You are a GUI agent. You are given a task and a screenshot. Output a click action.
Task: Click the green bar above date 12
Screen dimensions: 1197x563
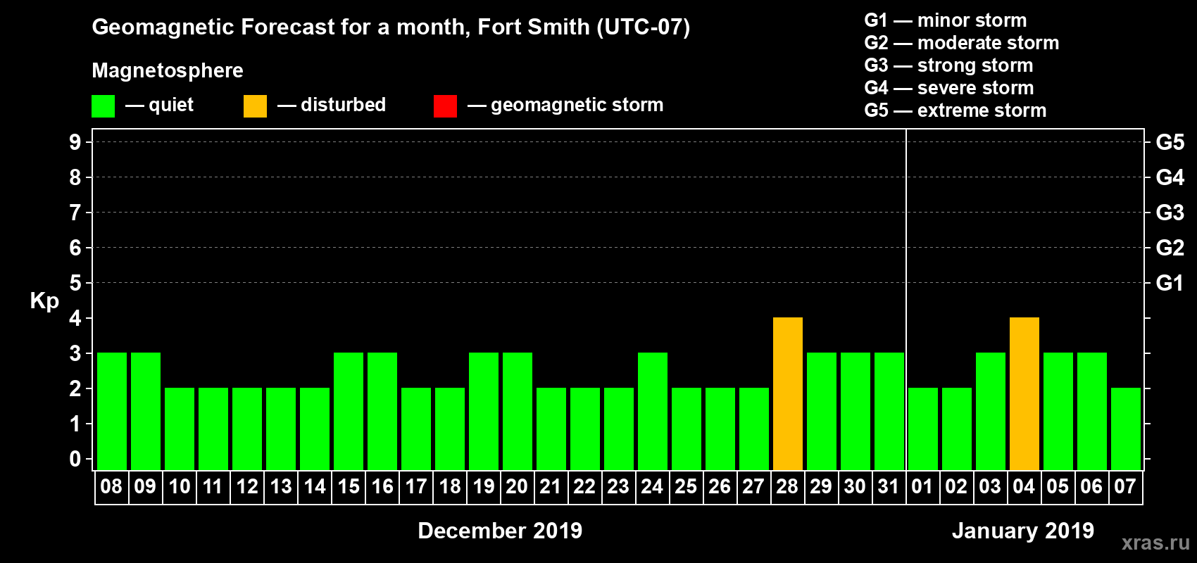[247, 429]
